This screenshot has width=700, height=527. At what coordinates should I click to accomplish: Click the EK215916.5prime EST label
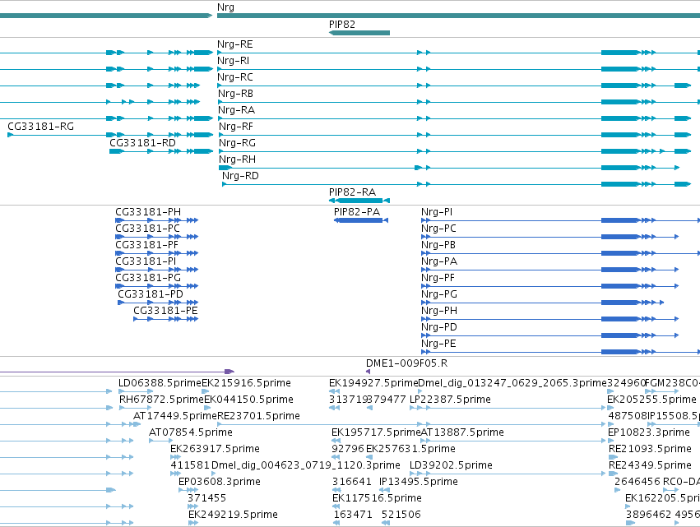click(x=247, y=383)
